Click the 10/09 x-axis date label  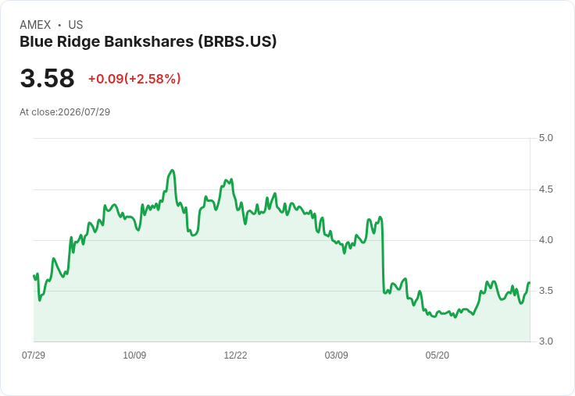pyautogui.click(x=134, y=355)
